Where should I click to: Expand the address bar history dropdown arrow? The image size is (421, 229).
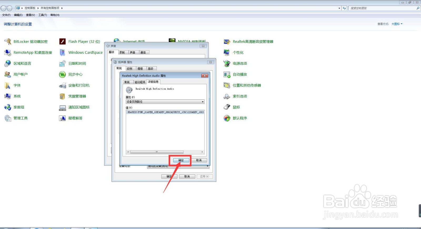click(x=339, y=8)
